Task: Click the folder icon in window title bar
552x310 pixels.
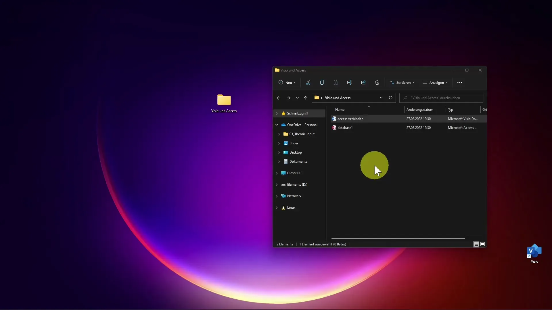Action: coord(277,70)
